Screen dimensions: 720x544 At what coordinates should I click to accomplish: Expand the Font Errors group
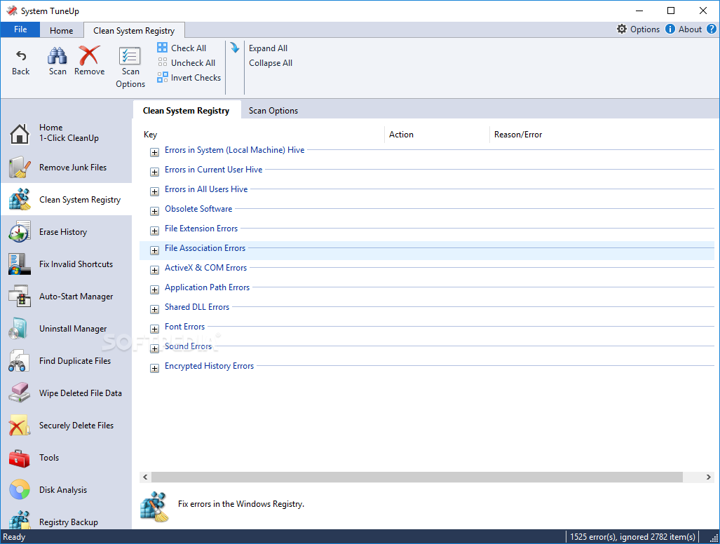pyautogui.click(x=155, y=329)
